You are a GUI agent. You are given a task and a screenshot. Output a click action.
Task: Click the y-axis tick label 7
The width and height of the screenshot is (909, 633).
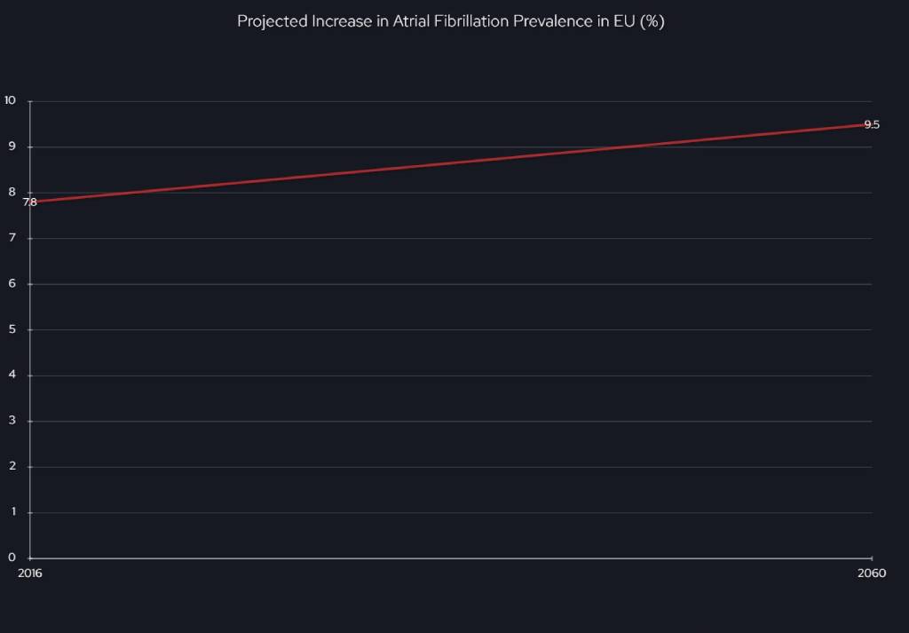[12, 238]
